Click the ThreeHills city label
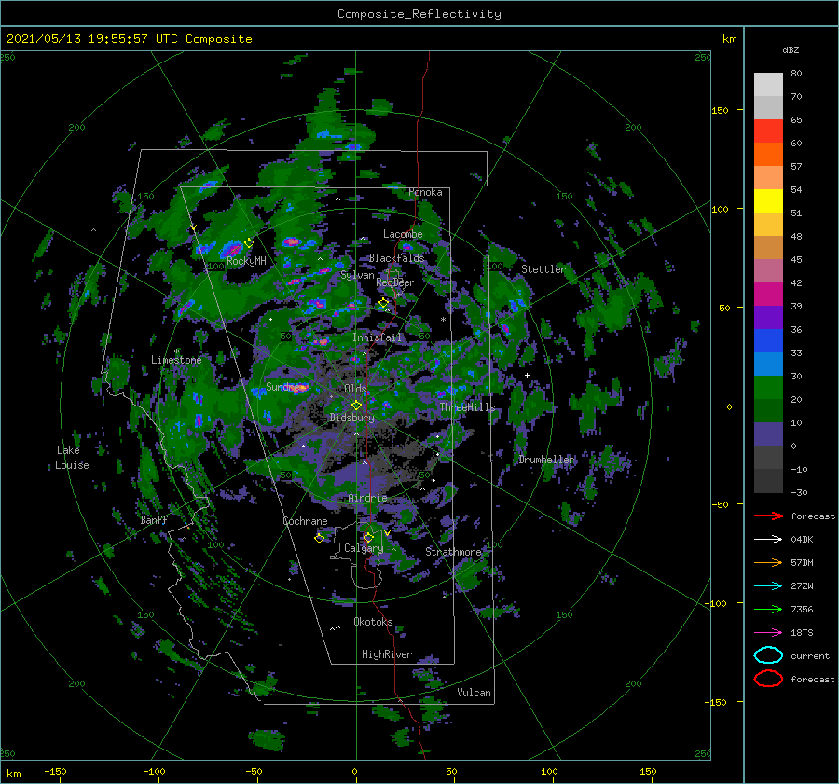Viewport: 839px width, 784px height. click(x=467, y=407)
